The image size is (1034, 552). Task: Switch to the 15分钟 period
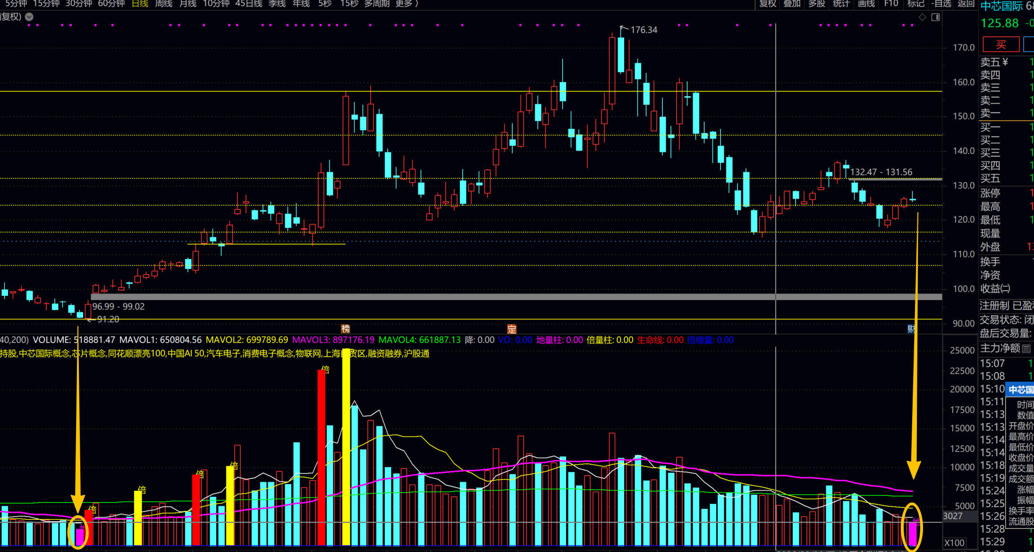tap(46, 4)
